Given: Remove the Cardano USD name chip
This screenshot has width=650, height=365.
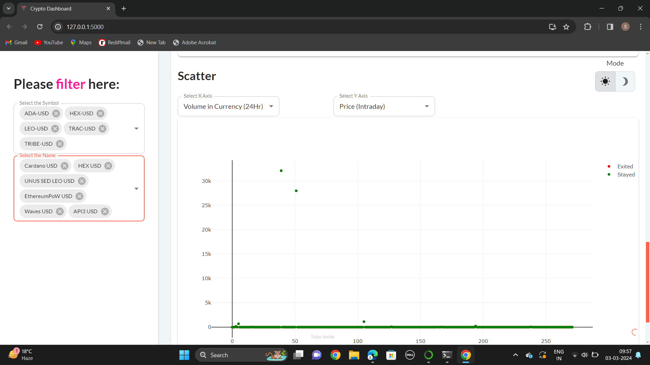Looking at the screenshot, I should (x=65, y=166).
